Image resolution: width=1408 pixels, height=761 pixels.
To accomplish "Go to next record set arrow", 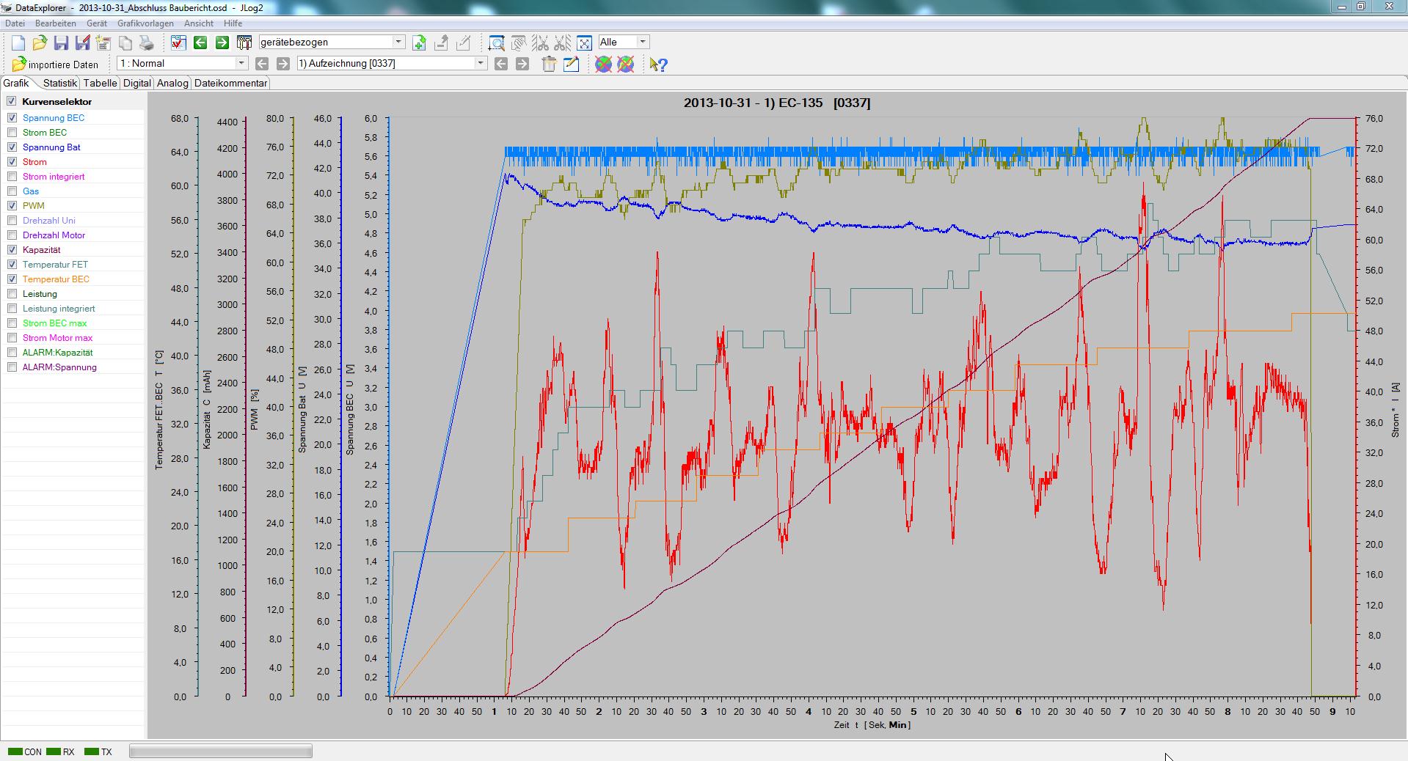I will click(x=522, y=64).
